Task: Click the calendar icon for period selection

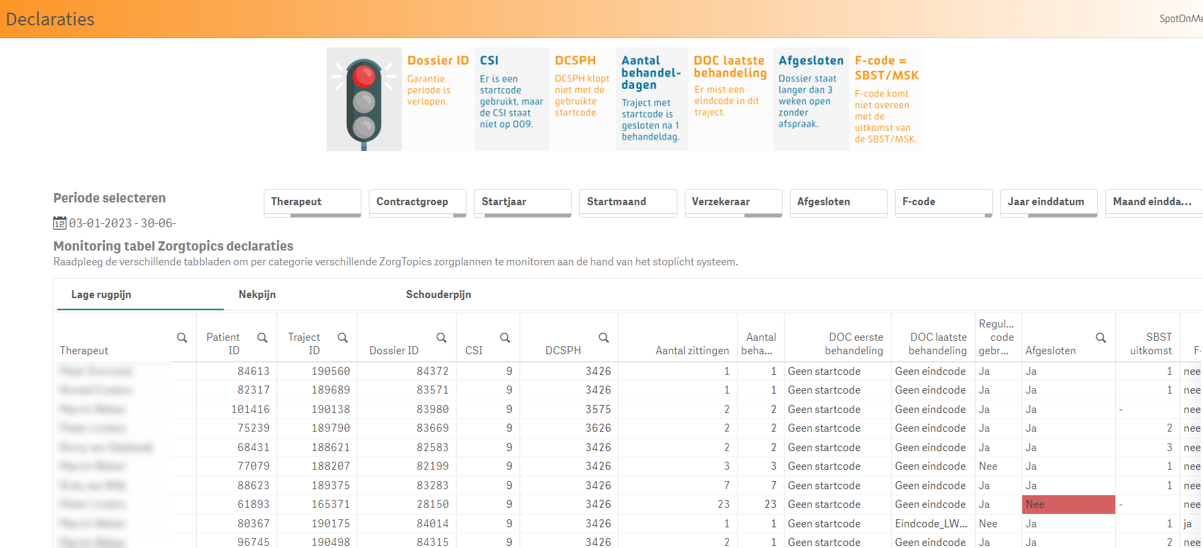Action: tap(60, 223)
